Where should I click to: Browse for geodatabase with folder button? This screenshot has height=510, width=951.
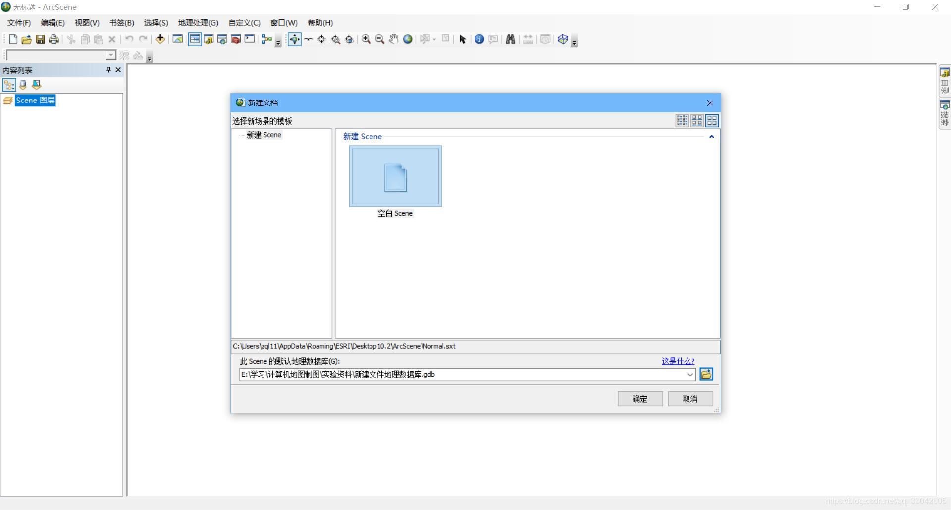[x=706, y=375]
